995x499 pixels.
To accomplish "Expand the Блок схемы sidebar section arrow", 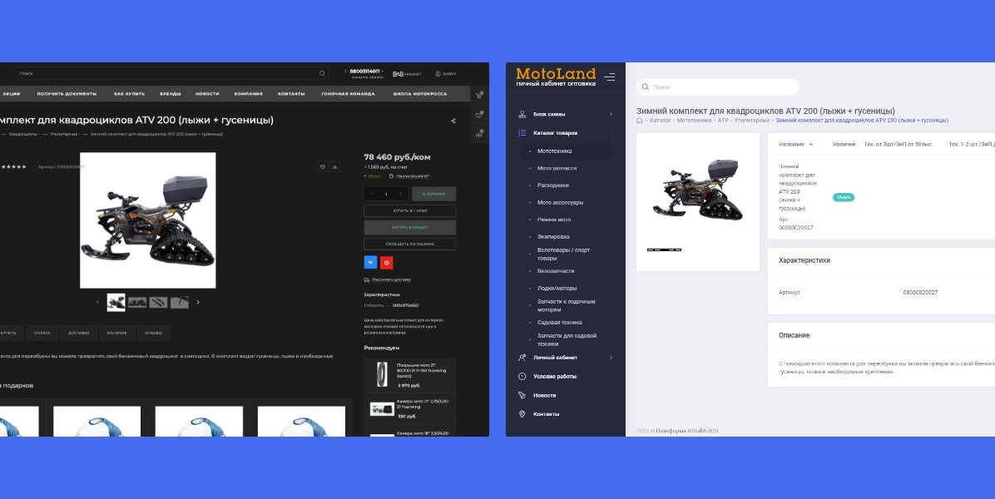I will click(611, 114).
